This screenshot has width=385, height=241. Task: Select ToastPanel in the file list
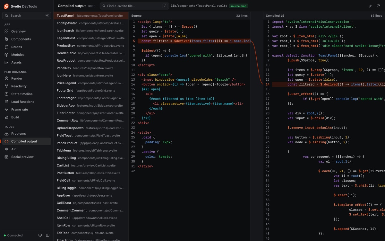click(x=91, y=15)
